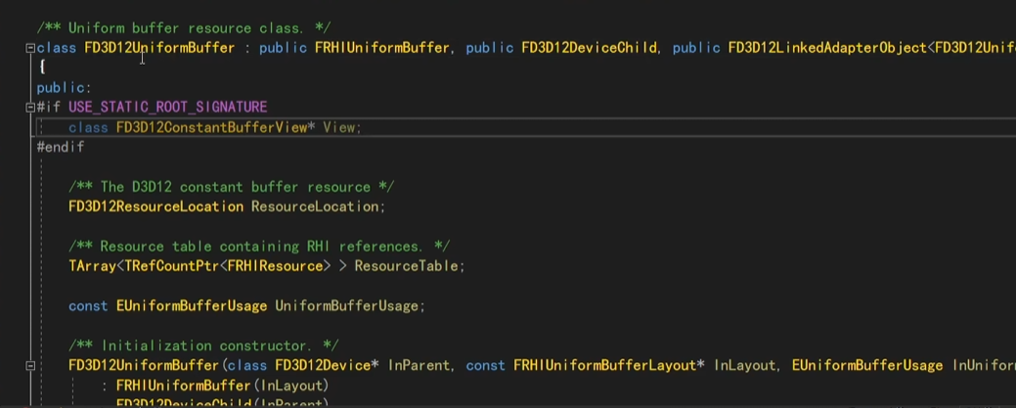Click FRHIUniformBuffer base class in declaration

coord(381,48)
